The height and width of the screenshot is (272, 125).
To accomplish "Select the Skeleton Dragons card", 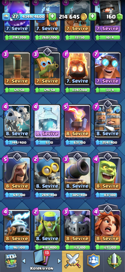I will click(17, 121).
